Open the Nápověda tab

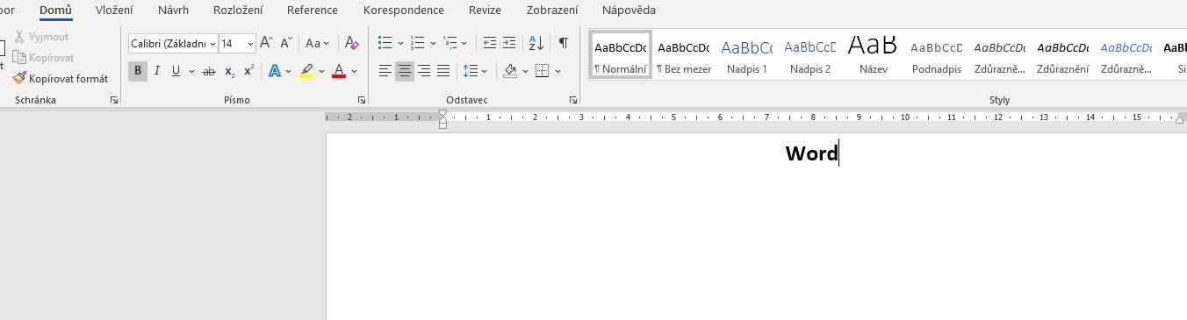629,11
